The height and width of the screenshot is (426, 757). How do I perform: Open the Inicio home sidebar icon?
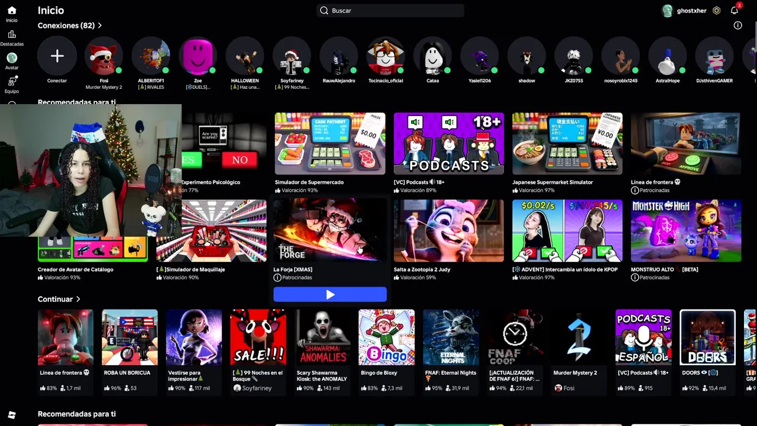pos(12,11)
